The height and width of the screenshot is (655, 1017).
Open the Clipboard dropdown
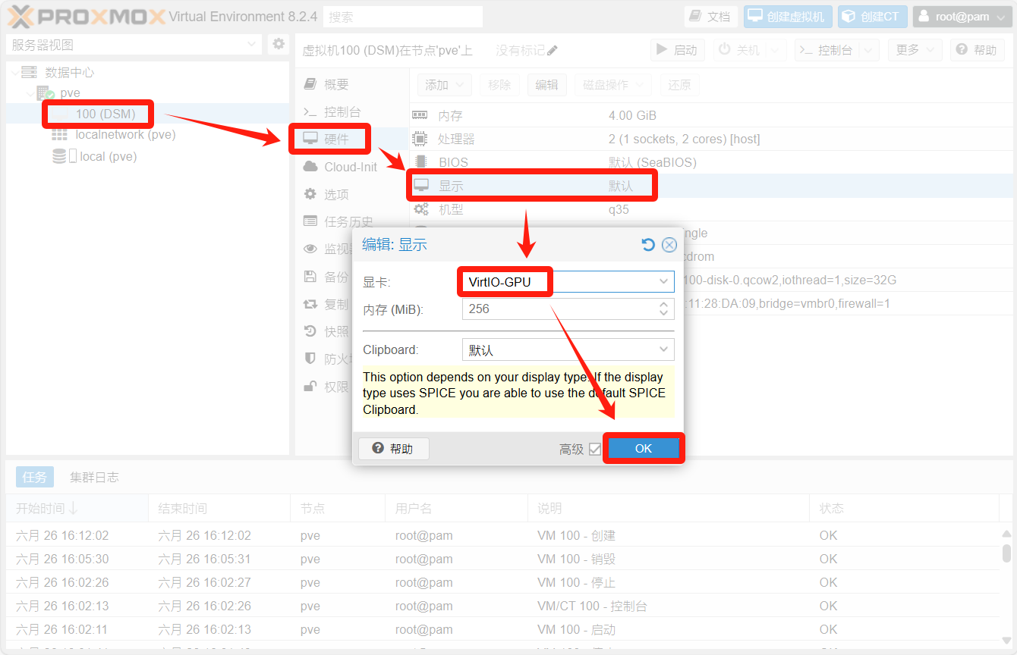pos(663,350)
